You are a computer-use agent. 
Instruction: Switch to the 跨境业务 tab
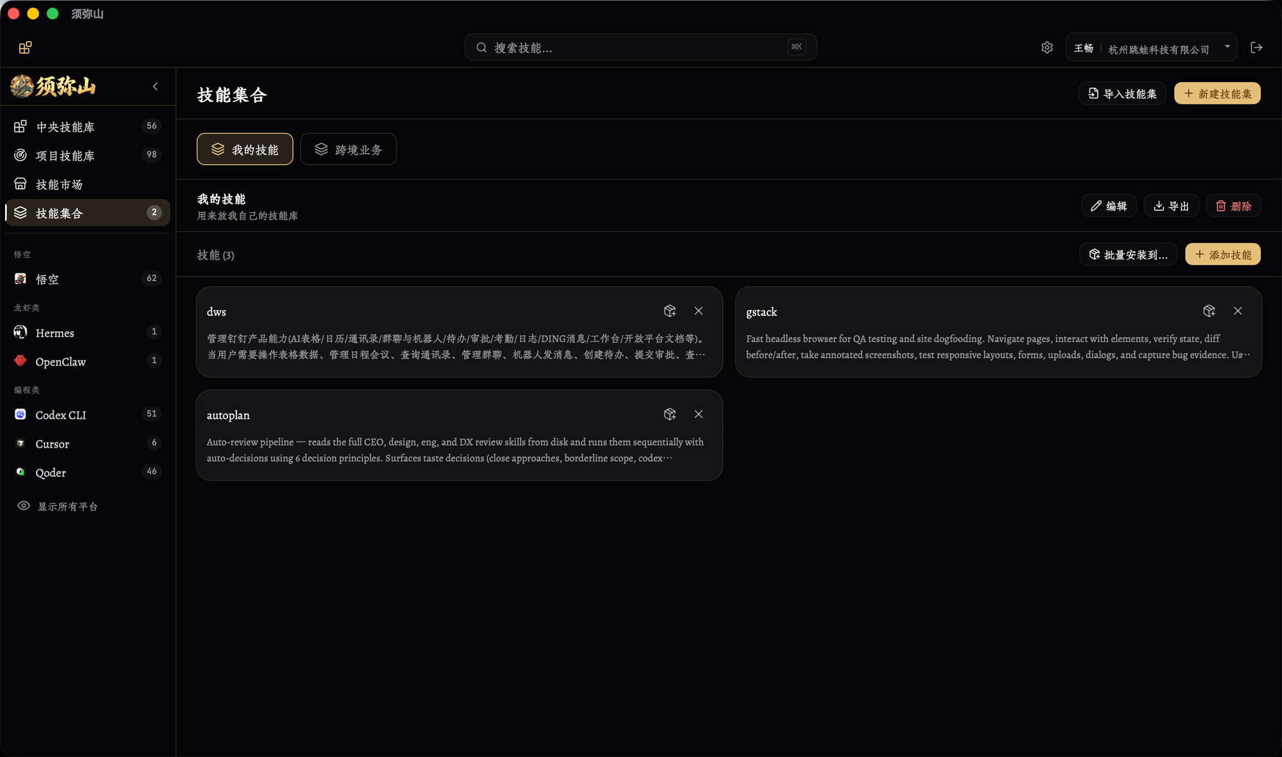click(349, 149)
